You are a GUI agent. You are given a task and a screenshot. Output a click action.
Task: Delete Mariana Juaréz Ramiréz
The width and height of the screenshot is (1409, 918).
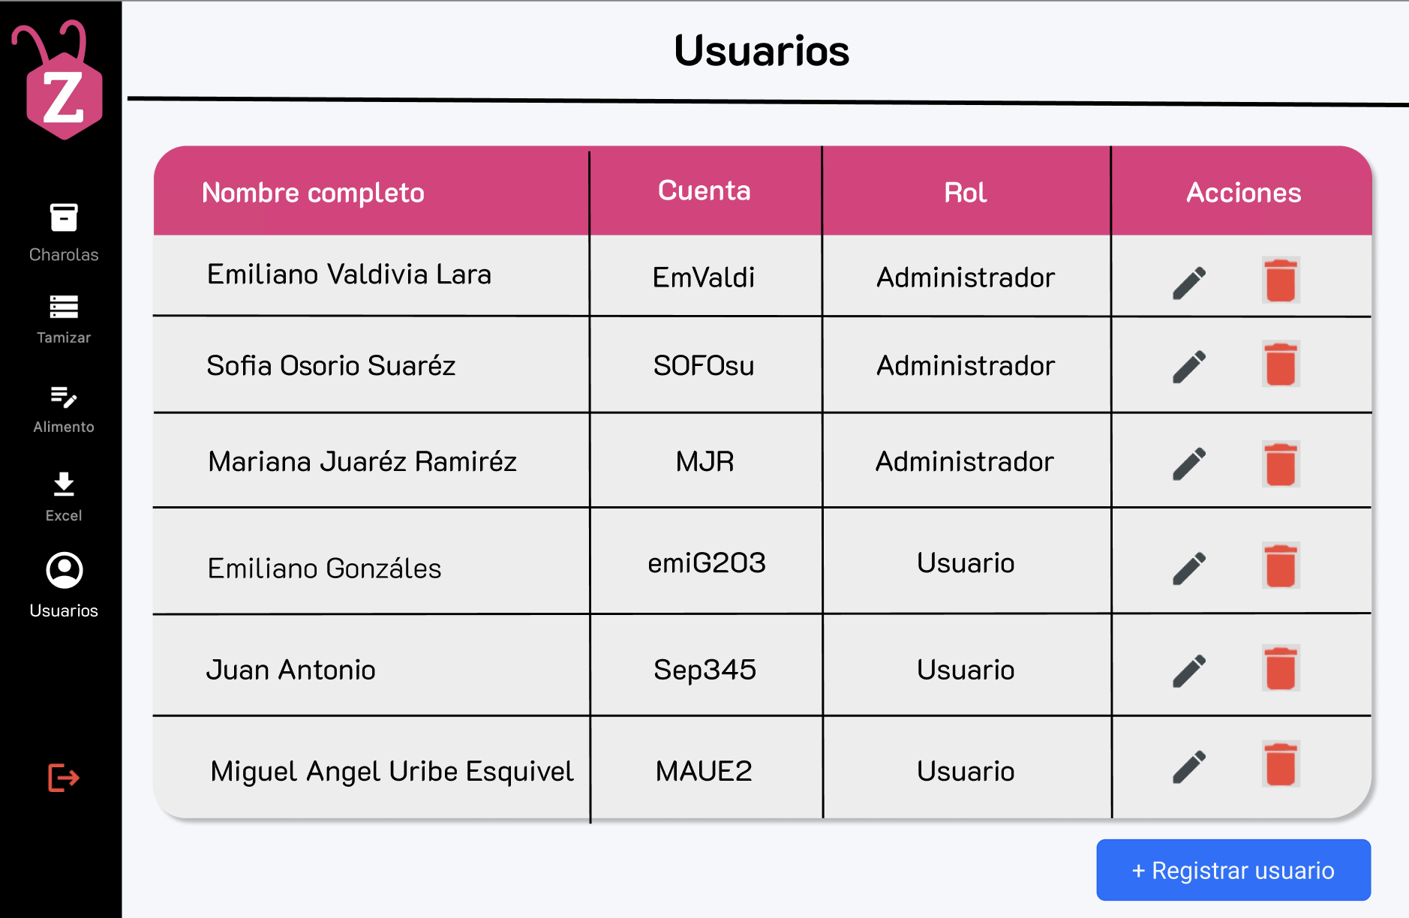[x=1281, y=463]
